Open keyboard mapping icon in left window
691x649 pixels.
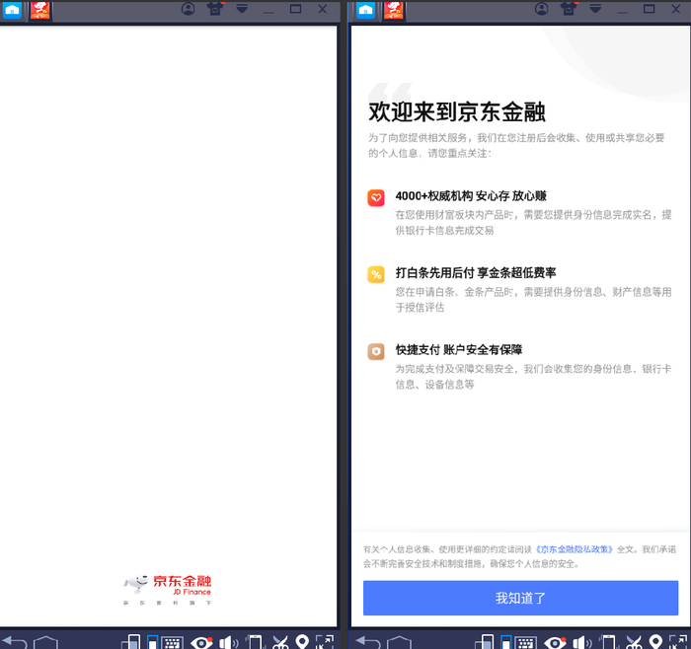(172, 642)
